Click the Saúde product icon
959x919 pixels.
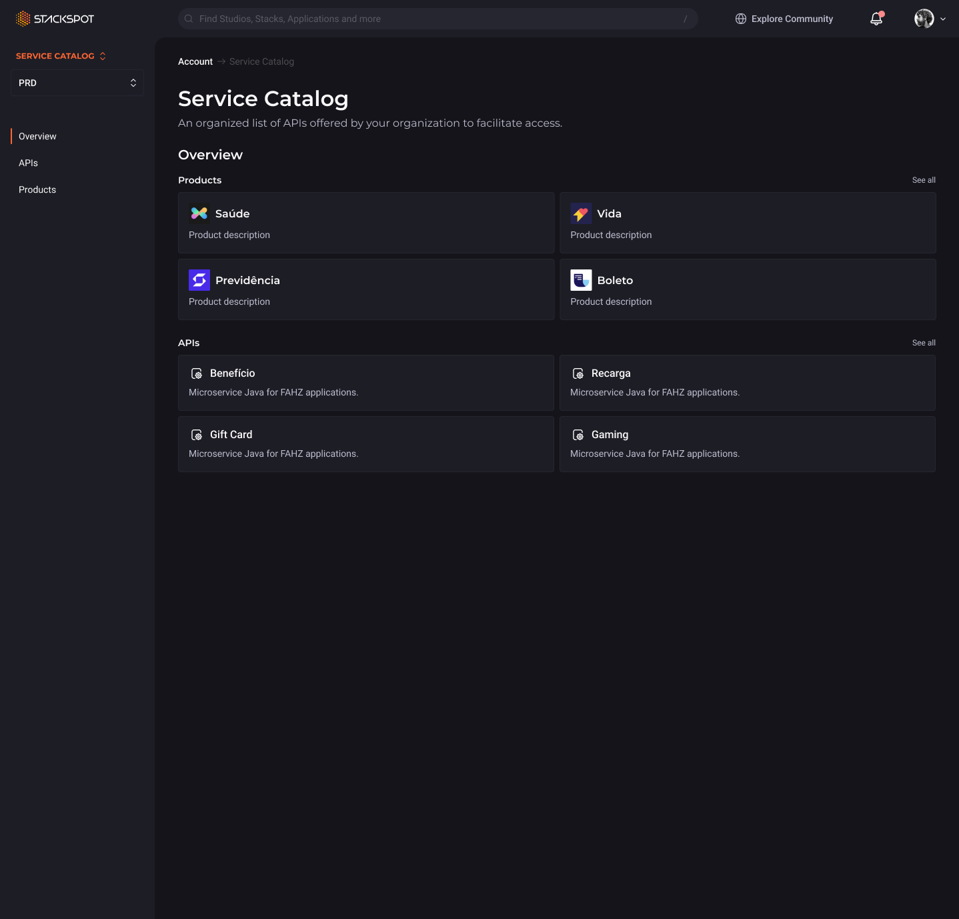coord(199,213)
